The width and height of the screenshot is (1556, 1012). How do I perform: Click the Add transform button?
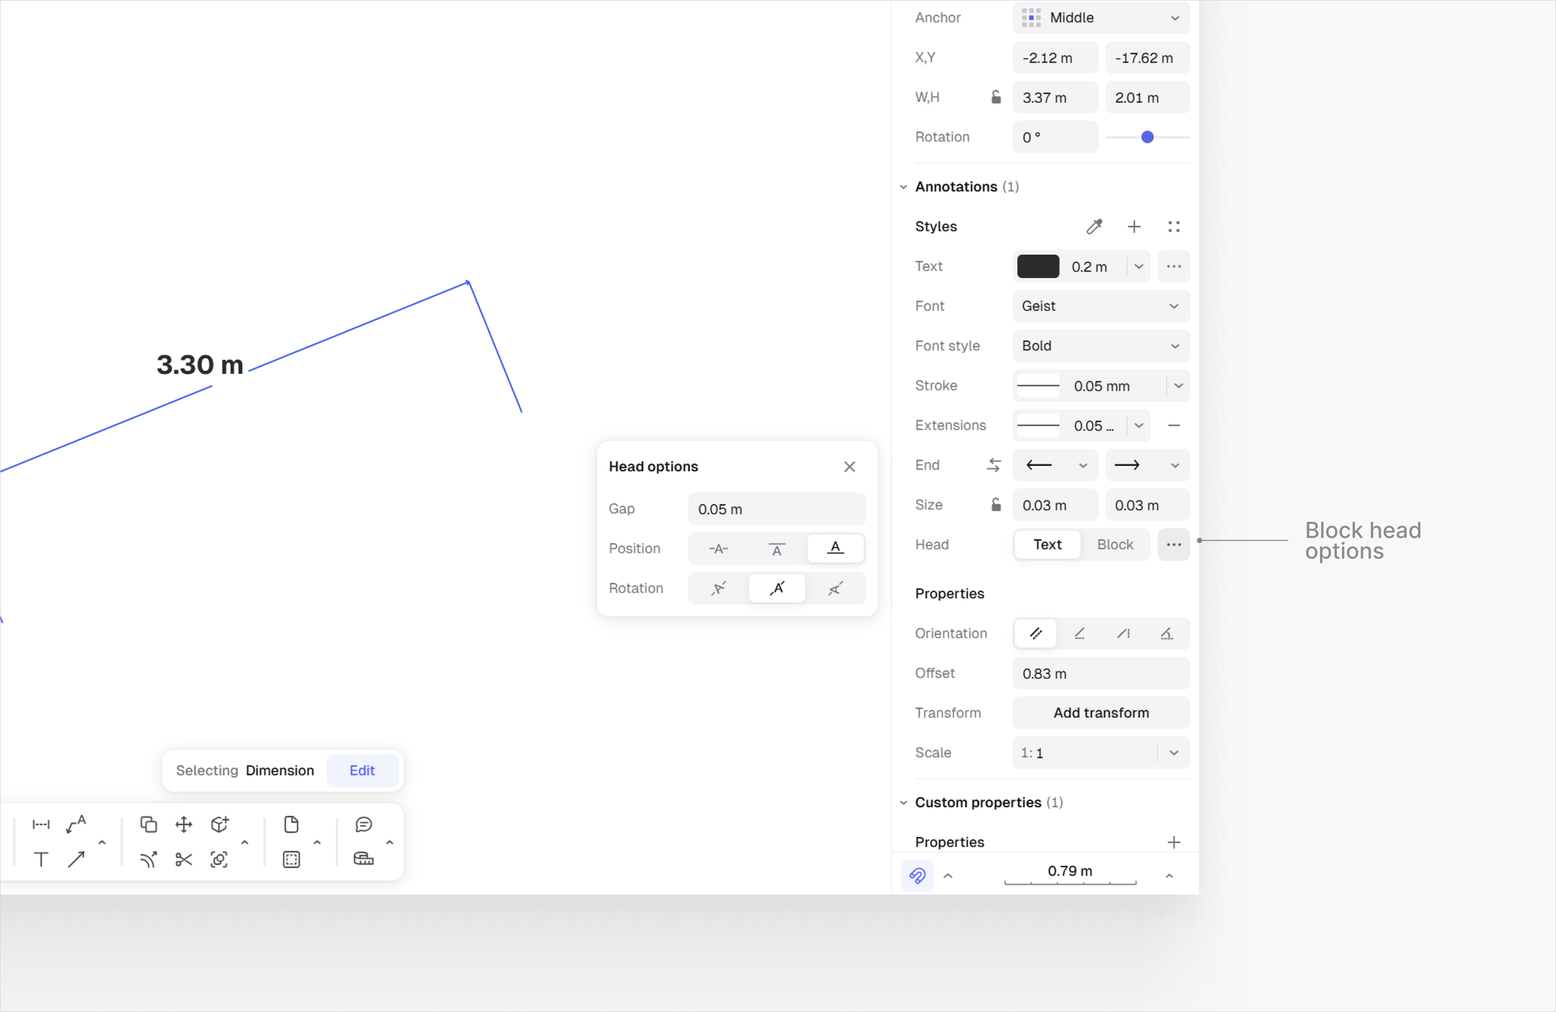[x=1101, y=713]
